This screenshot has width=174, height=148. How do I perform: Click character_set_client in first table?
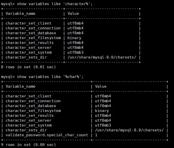(28, 23)
